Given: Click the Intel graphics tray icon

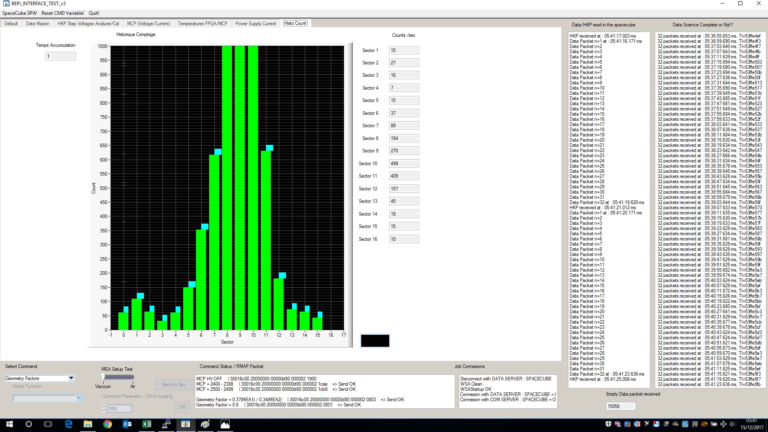Looking at the screenshot, I should click(x=685, y=424).
